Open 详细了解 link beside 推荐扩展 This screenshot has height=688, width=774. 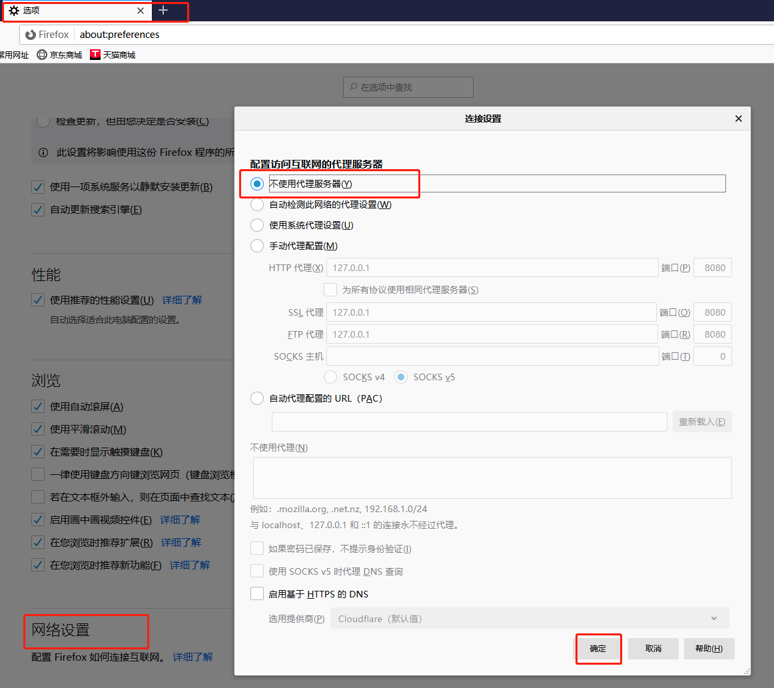(x=181, y=542)
